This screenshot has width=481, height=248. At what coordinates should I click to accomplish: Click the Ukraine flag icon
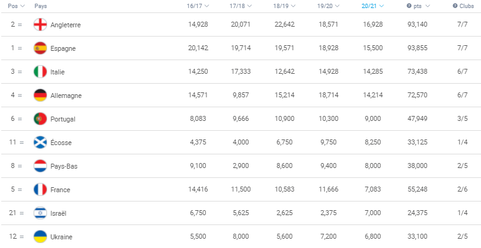click(x=40, y=237)
